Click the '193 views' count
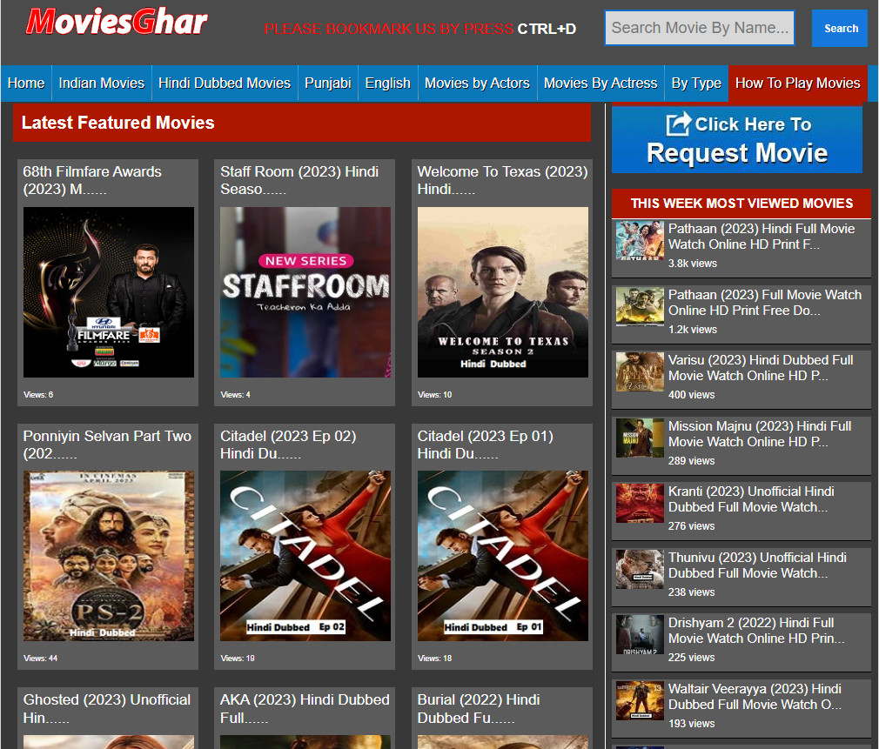Image resolution: width=879 pixels, height=749 pixels. 691,723
